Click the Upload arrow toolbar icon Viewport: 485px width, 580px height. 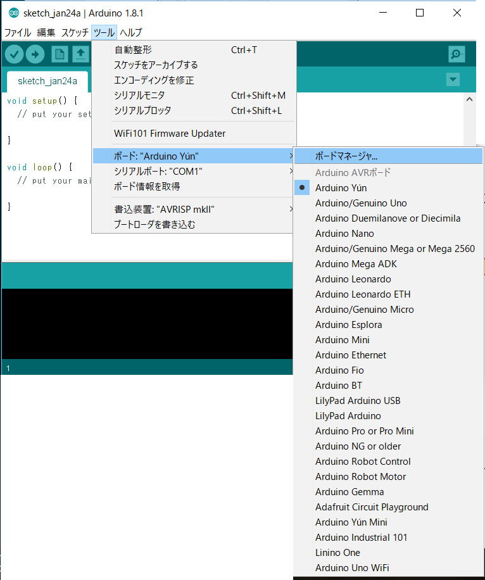click(35, 54)
